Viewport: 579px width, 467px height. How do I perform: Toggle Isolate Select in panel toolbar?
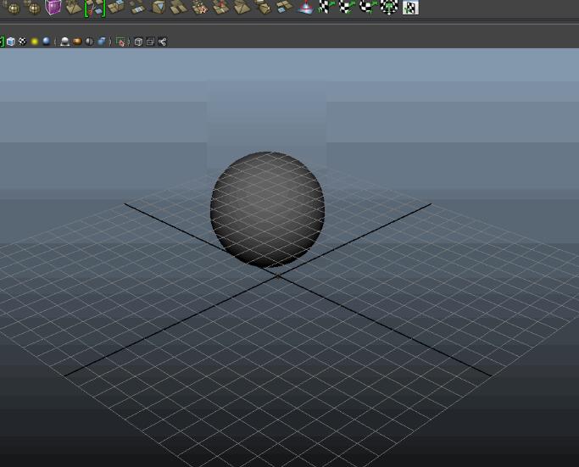(120, 41)
